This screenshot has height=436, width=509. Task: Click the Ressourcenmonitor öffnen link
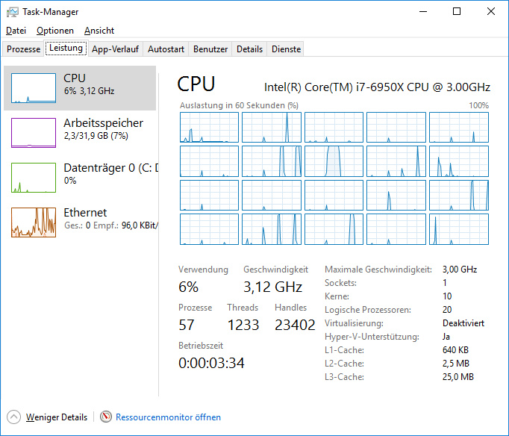tap(168, 417)
